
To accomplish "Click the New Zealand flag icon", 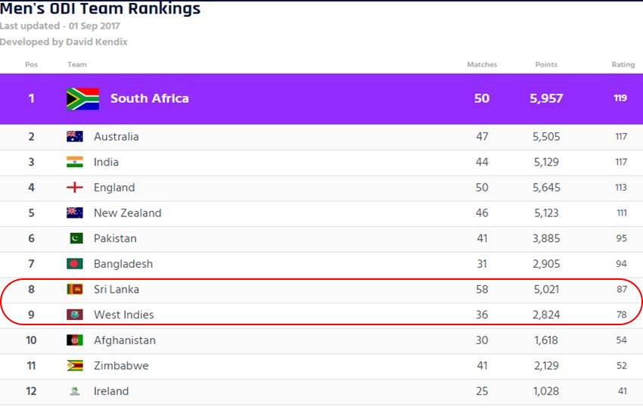I will [75, 213].
